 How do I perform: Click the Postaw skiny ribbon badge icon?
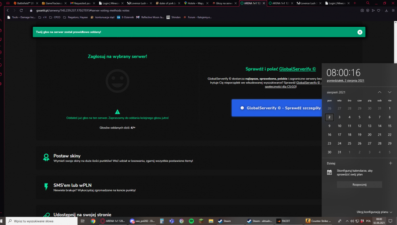[46, 157]
